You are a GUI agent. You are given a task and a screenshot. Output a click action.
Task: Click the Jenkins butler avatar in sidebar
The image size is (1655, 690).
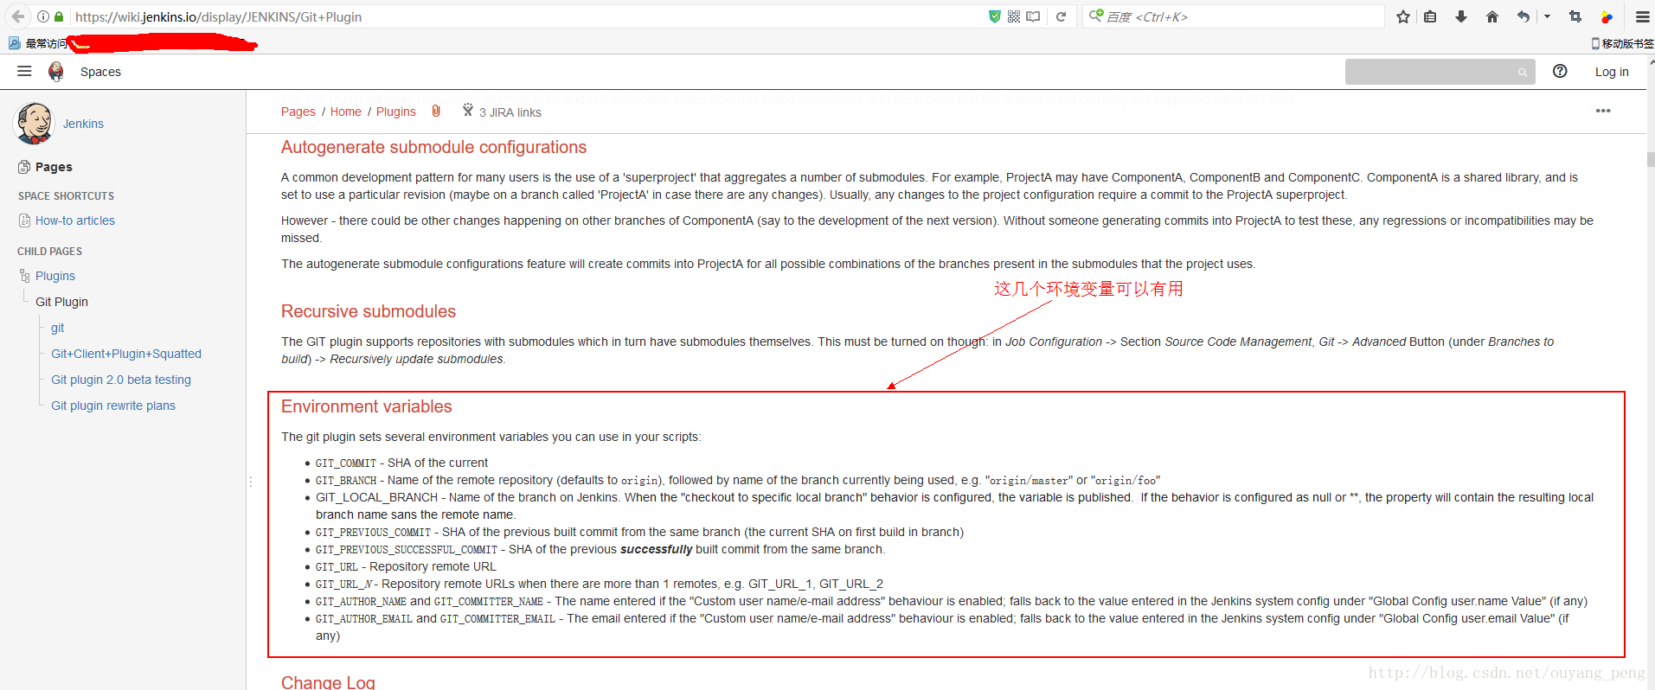pos(34,124)
